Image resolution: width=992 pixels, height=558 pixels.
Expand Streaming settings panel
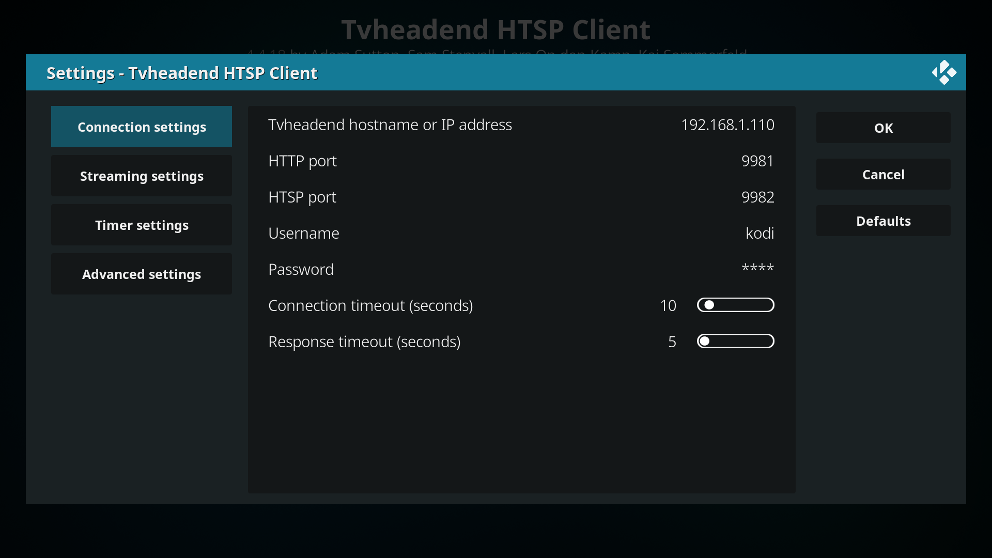(x=142, y=176)
